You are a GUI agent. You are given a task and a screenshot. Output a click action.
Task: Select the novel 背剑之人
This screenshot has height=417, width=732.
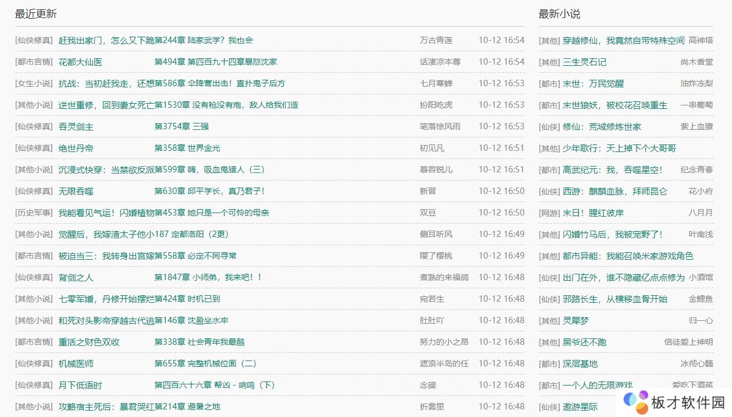point(76,277)
